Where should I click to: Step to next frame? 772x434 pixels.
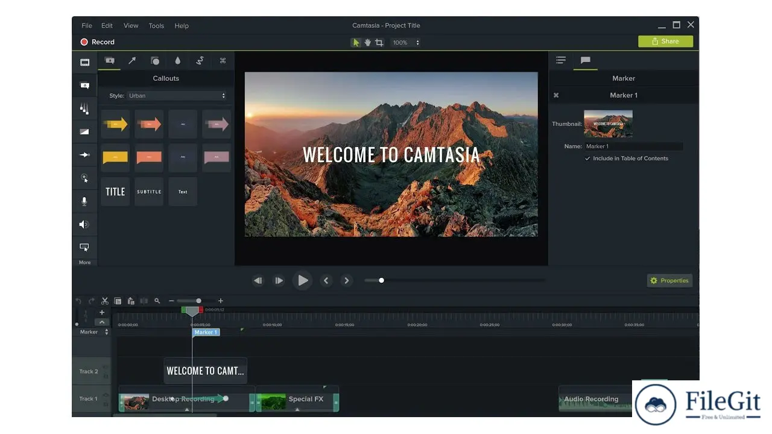pos(279,280)
